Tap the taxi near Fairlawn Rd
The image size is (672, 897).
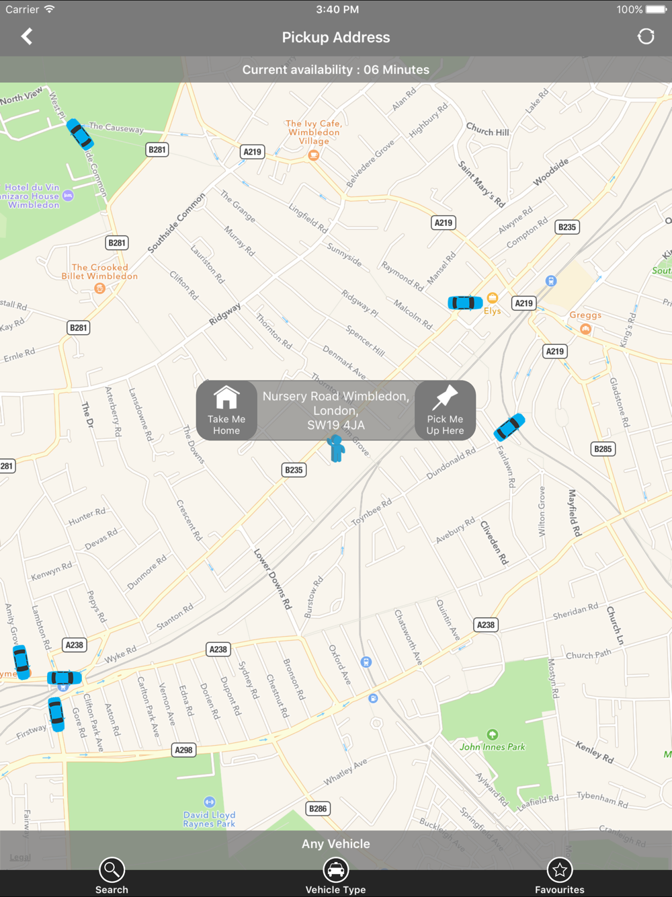click(x=509, y=427)
